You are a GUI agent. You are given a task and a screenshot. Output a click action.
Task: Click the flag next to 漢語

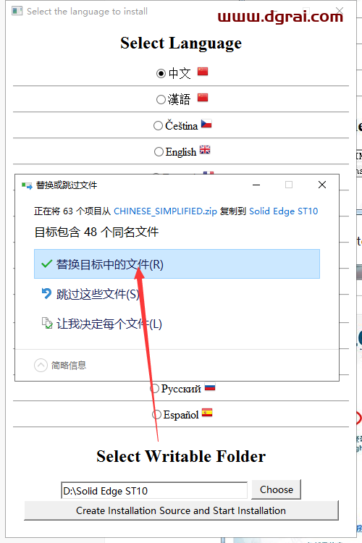coord(203,98)
